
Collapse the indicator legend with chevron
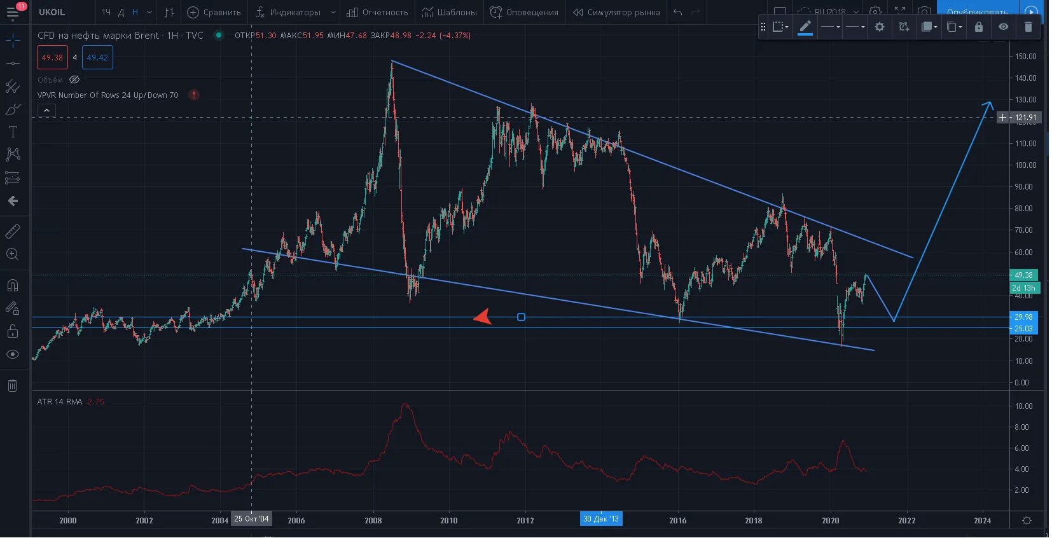[46, 111]
